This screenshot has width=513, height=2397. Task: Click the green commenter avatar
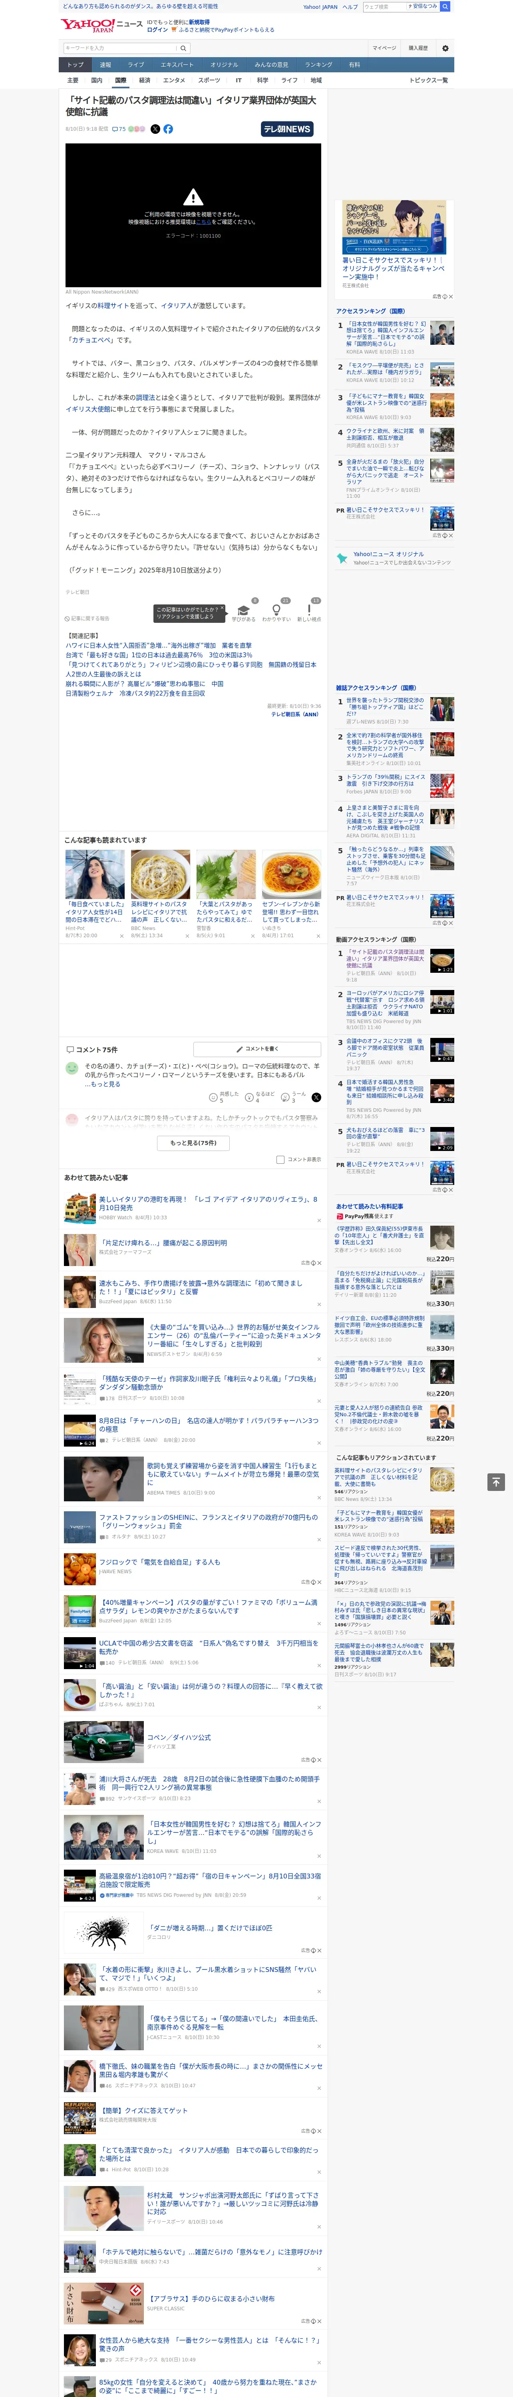point(72,1068)
